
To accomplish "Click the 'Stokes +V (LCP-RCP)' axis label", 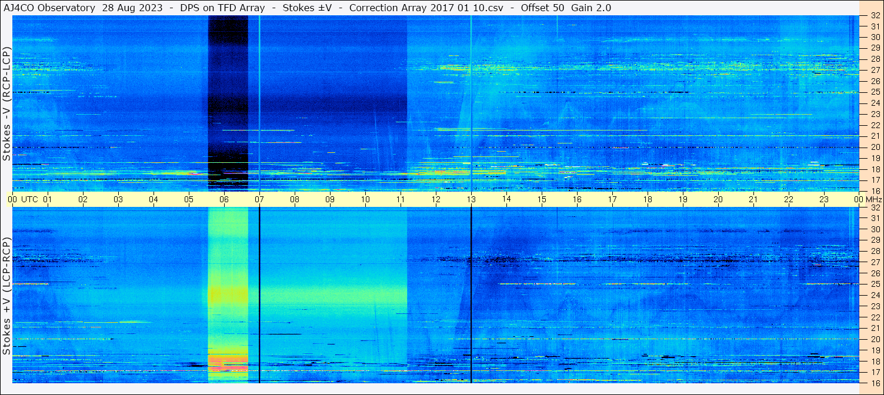I will (6, 297).
